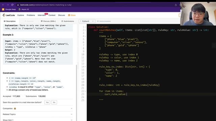216x121 pixels.
Task: Collapse code fold arrow at line 22
Action: pyautogui.click(x=85, y=91)
